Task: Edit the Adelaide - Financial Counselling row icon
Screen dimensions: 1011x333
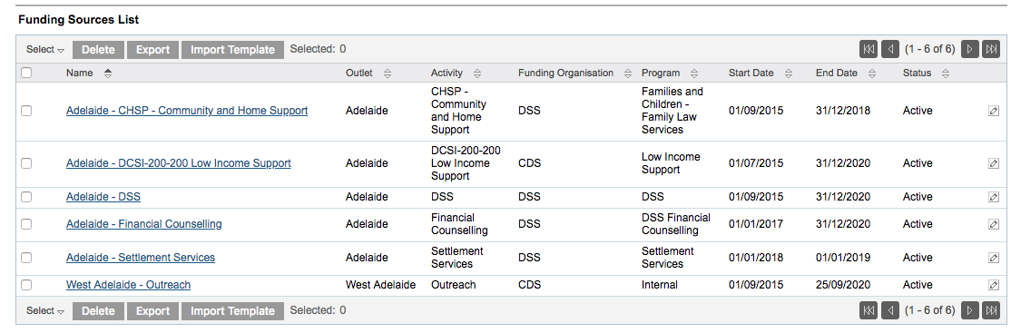Action: click(x=994, y=224)
